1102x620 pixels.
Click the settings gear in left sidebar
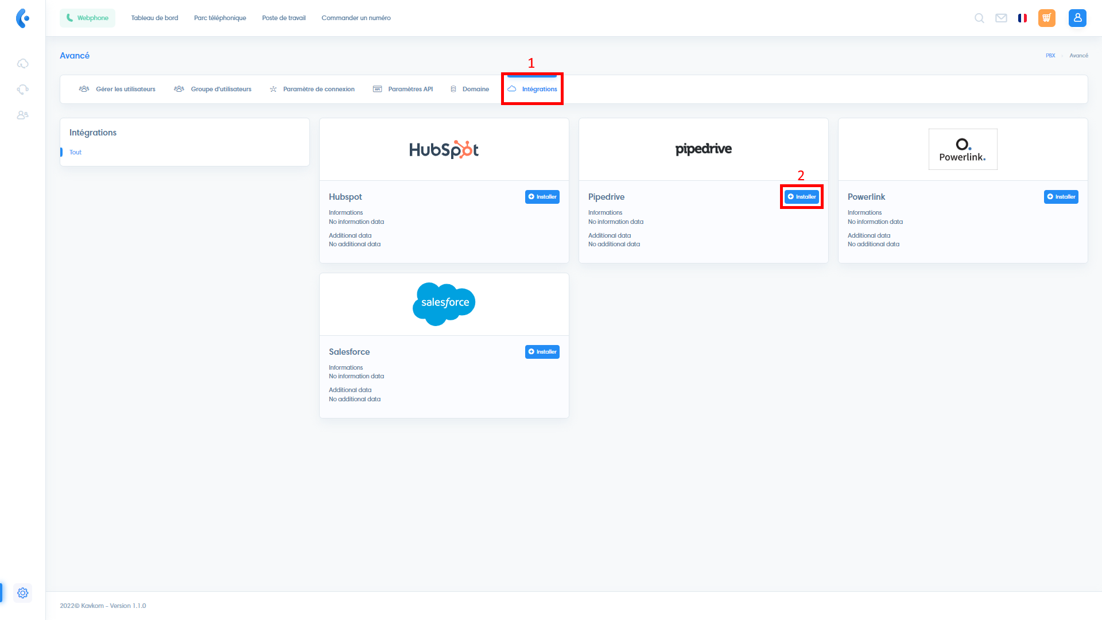pos(22,593)
